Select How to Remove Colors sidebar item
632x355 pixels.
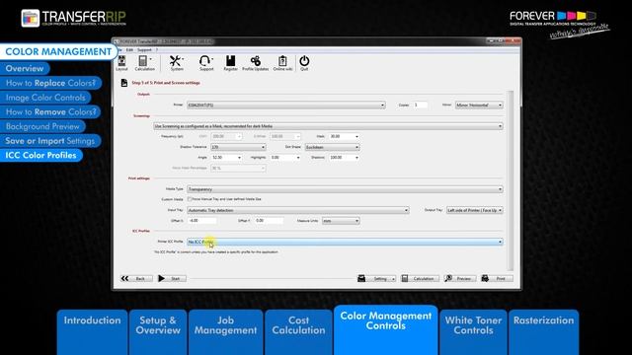click(50, 111)
